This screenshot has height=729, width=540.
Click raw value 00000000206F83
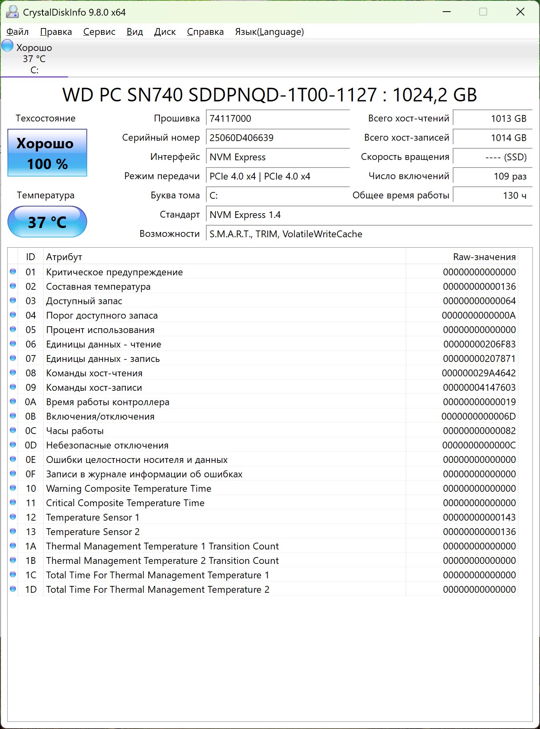click(480, 344)
